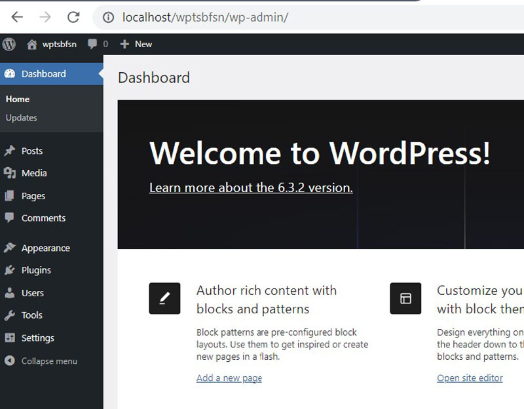Click the Comments speech bubble sidebar icon
The image size is (524, 409).
[10, 218]
